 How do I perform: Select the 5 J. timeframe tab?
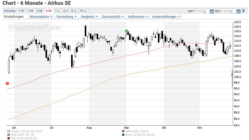(74, 11)
